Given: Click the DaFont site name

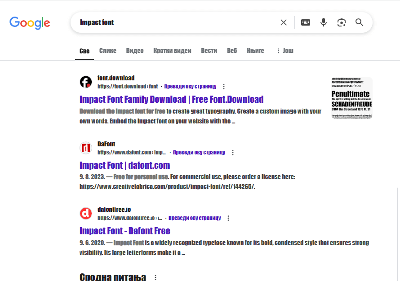Looking at the screenshot, I should click(x=106, y=144).
